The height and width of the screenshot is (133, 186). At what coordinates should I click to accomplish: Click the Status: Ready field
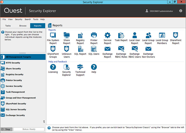tap(29, 129)
